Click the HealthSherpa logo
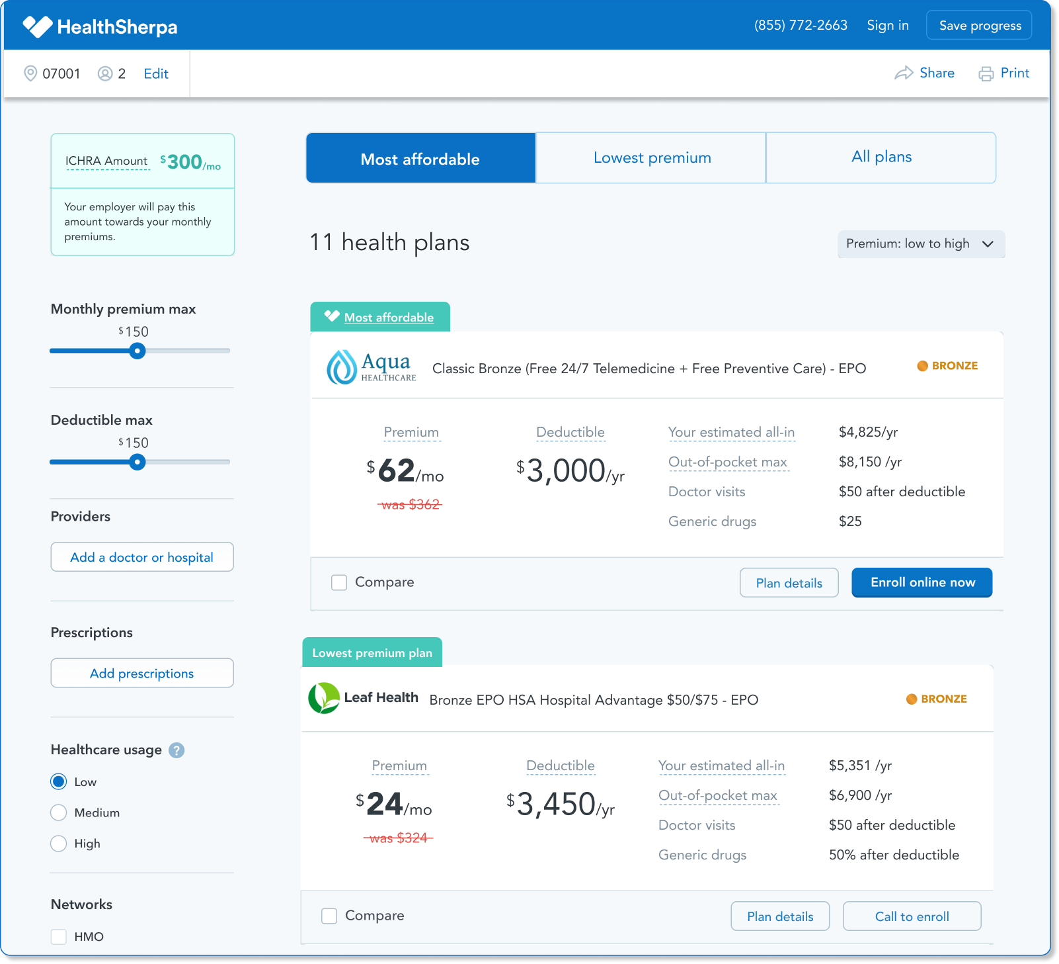The image size is (1059, 964). coord(100,26)
